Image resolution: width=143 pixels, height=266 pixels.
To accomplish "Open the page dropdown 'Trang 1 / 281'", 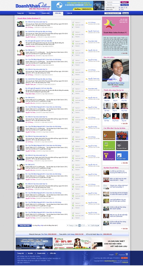I will [x=72, y=225].
